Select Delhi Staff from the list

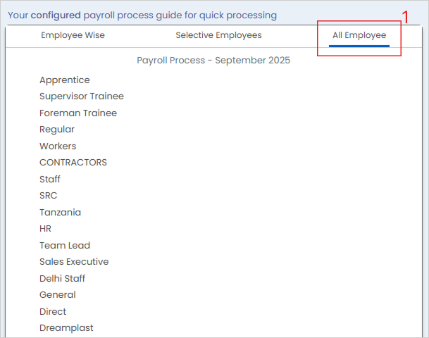63,279
